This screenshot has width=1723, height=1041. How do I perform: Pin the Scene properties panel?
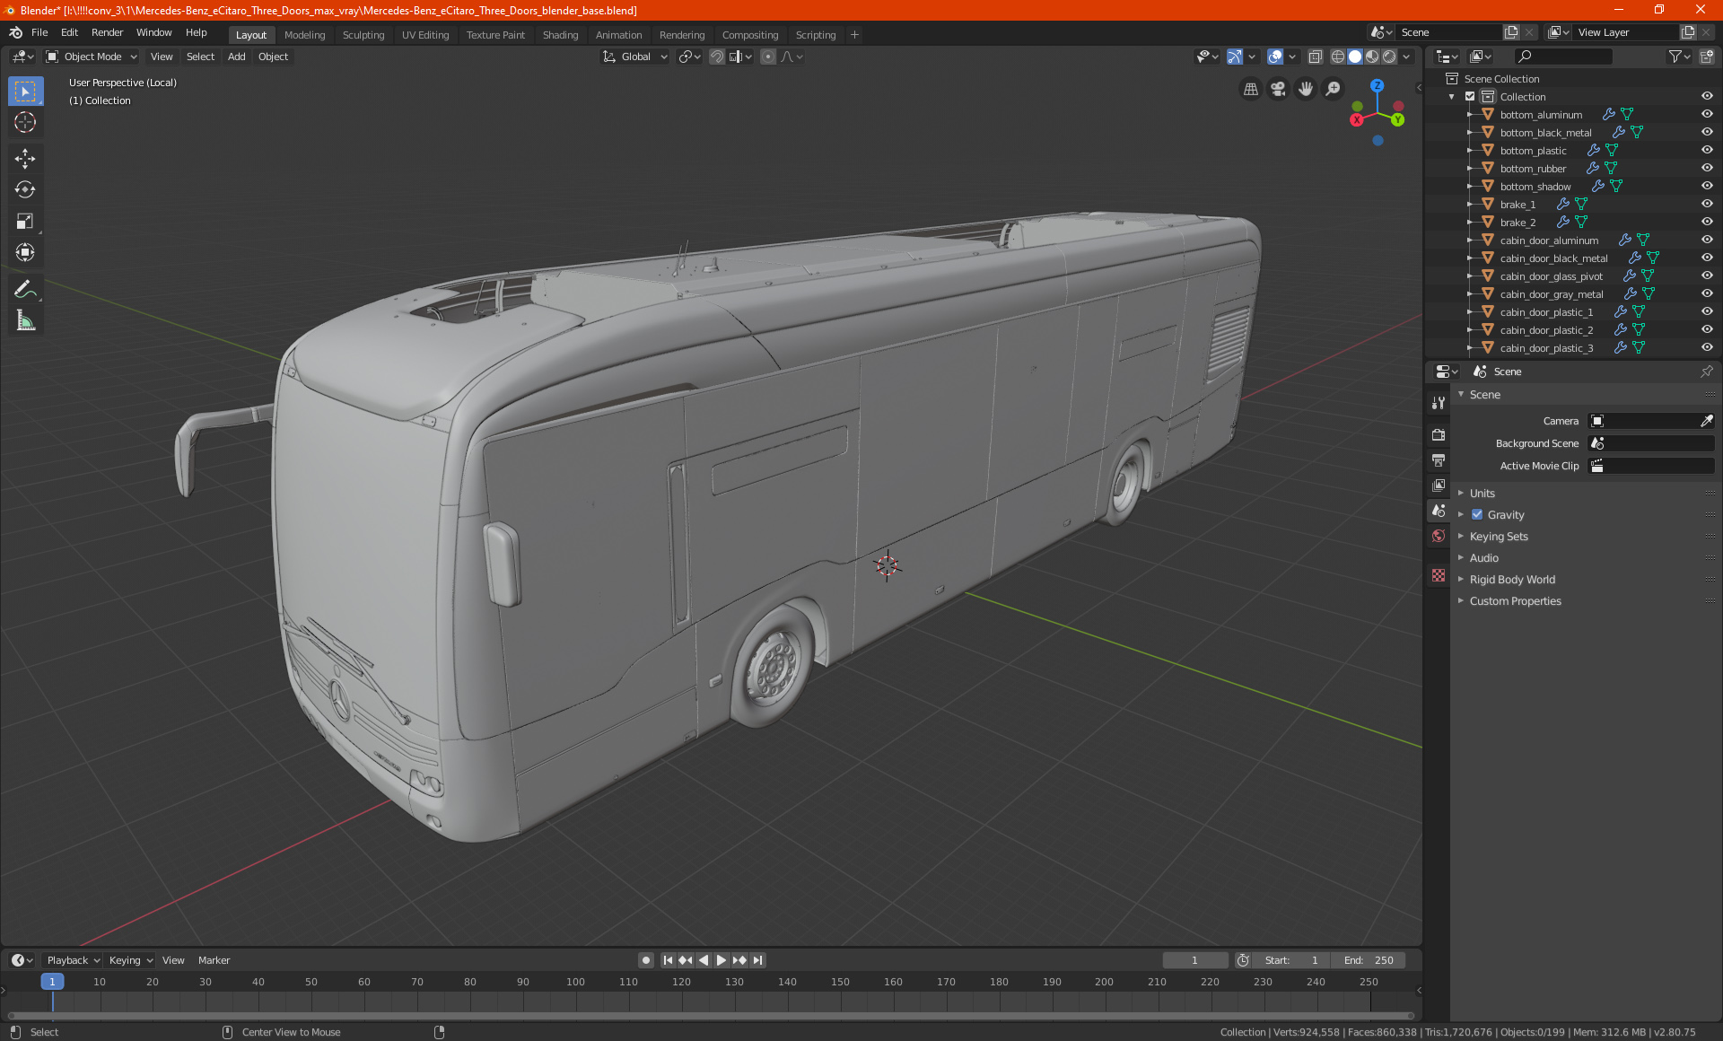[1706, 372]
